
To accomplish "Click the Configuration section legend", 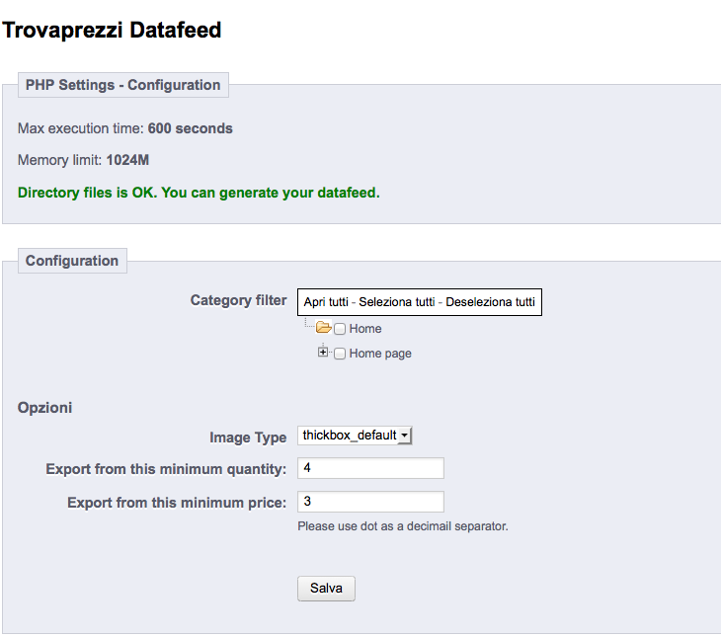I will (72, 261).
